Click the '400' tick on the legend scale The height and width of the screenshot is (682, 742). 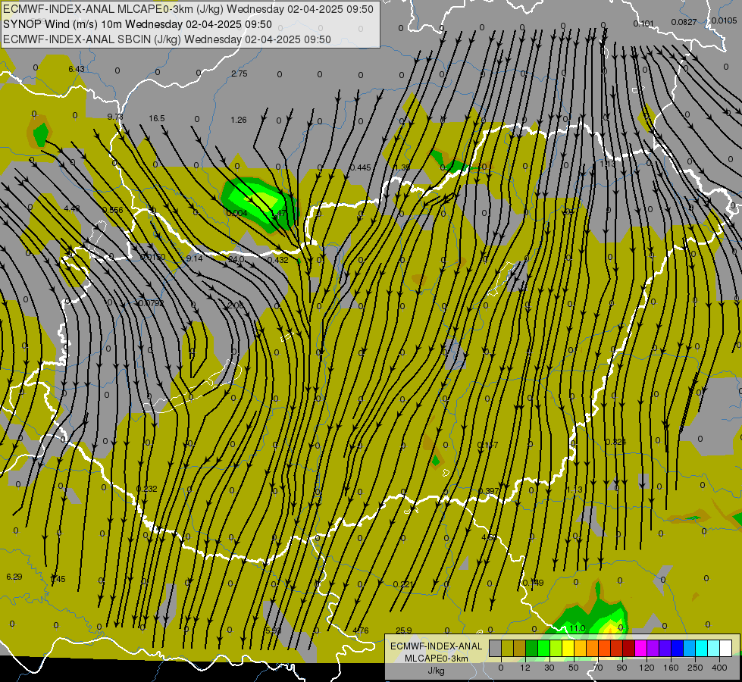coord(719,668)
